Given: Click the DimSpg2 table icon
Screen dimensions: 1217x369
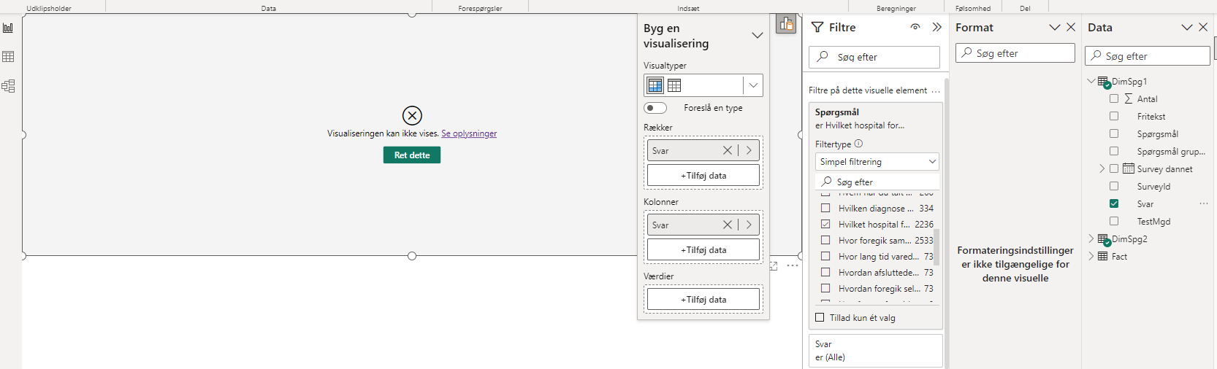Looking at the screenshot, I should point(1104,239).
